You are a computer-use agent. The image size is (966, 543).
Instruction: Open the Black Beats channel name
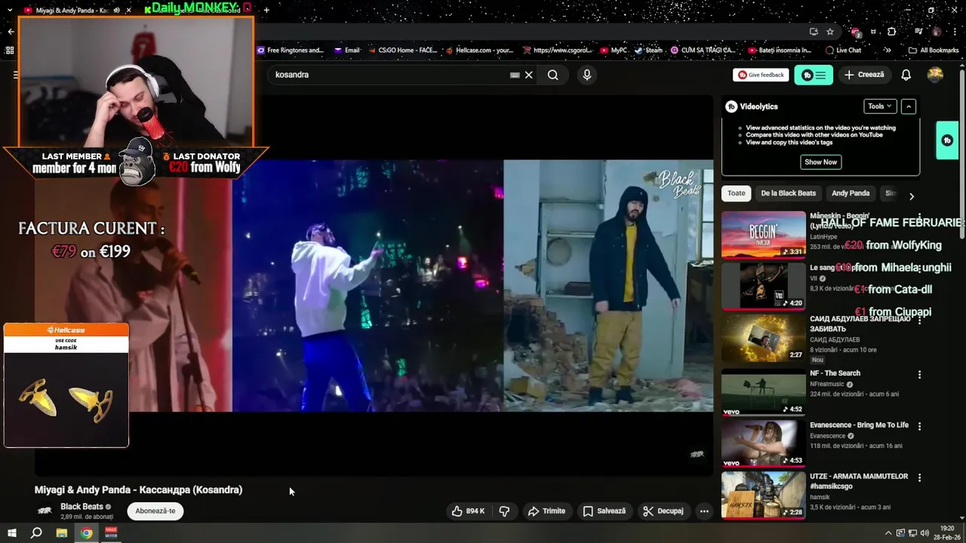(82, 507)
